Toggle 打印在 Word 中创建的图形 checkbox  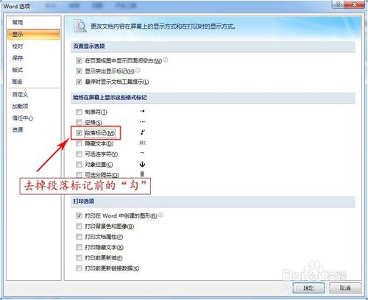[x=79, y=215]
